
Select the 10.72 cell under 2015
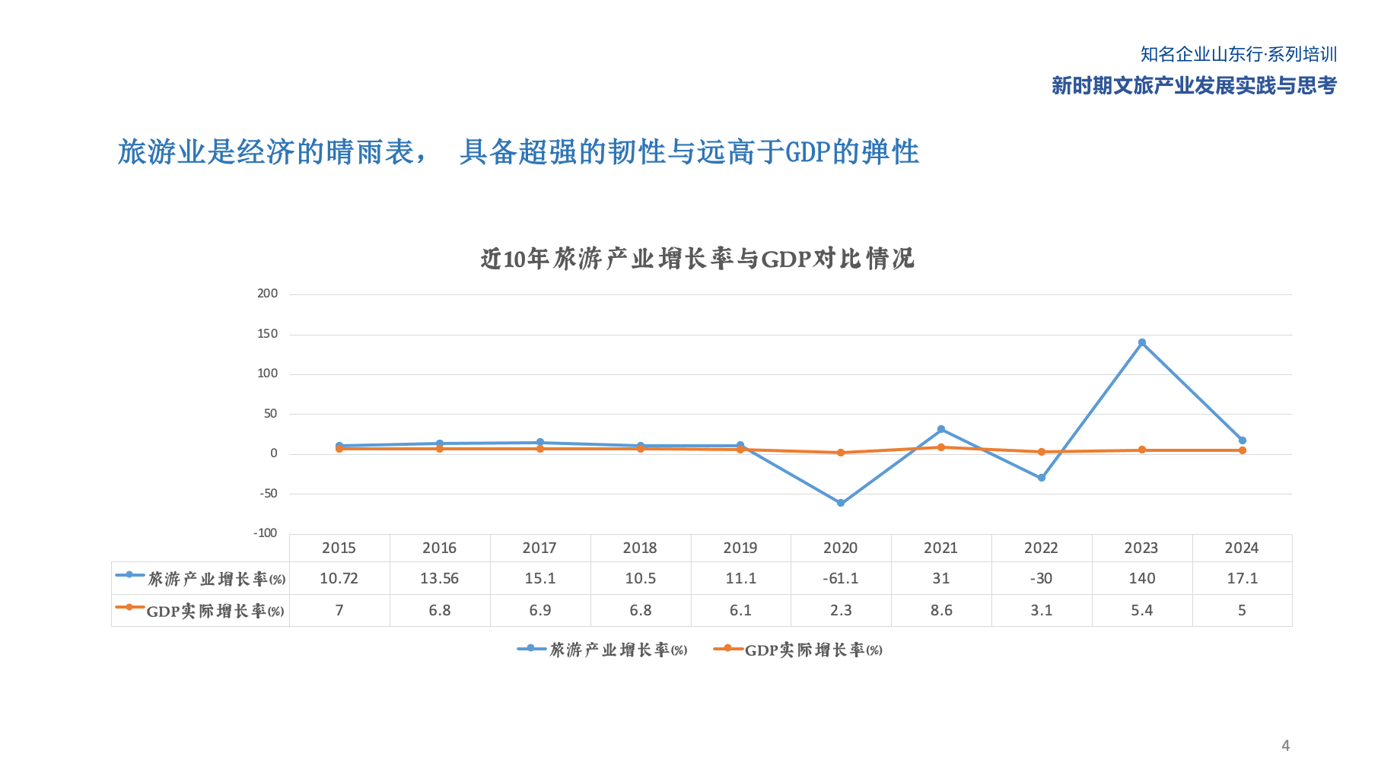click(339, 578)
